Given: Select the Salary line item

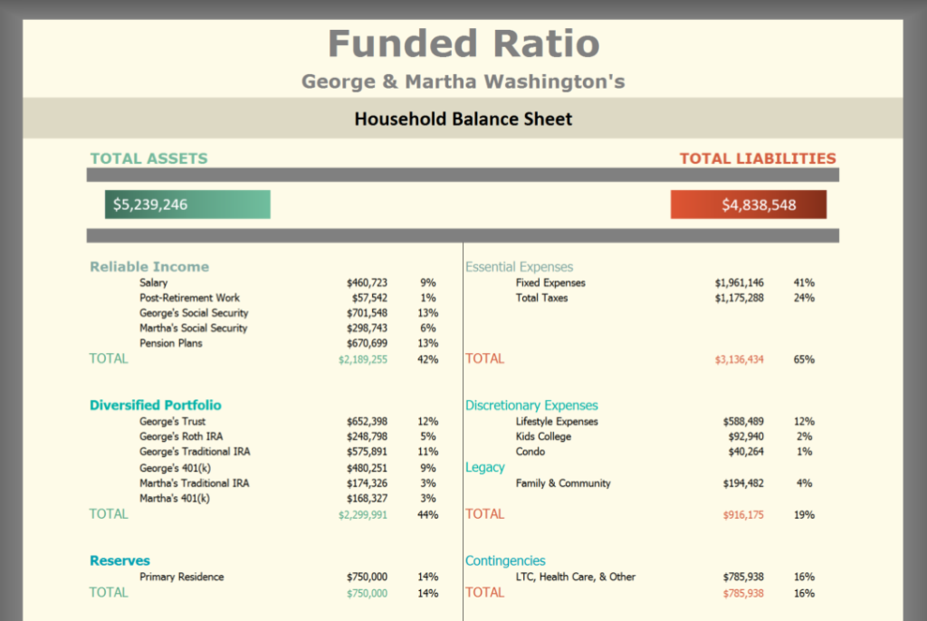Looking at the screenshot, I should pyautogui.click(x=154, y=282).
